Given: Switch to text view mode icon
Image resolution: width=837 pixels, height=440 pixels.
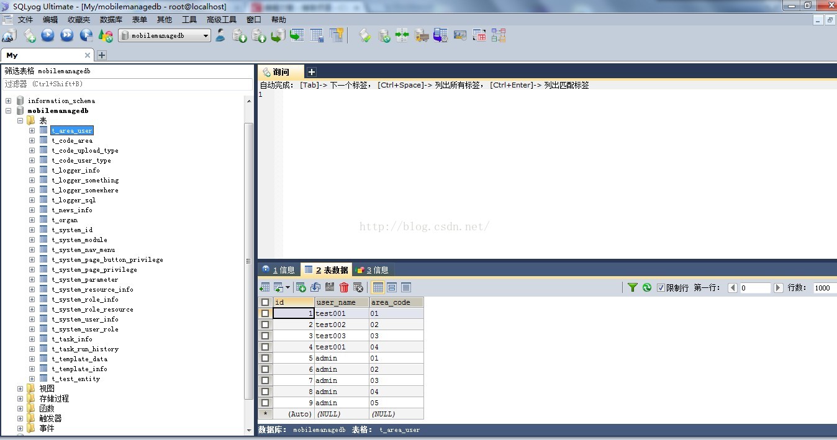Looking at the screenshot, I should pos(406,287).
